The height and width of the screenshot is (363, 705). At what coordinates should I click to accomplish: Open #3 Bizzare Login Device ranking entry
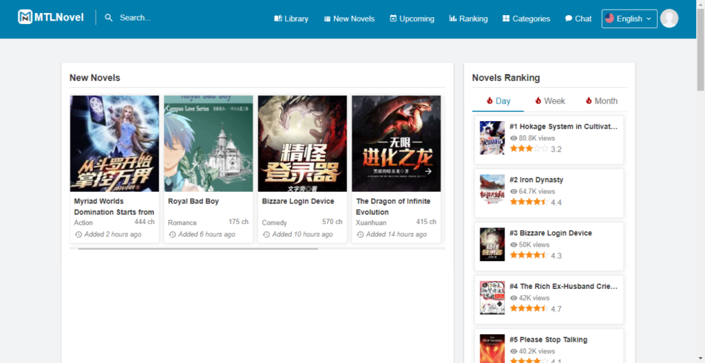pyautogui.click(x=549, y=247)
